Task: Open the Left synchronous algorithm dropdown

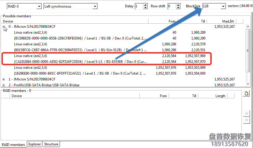Action: tap(95, 6)
